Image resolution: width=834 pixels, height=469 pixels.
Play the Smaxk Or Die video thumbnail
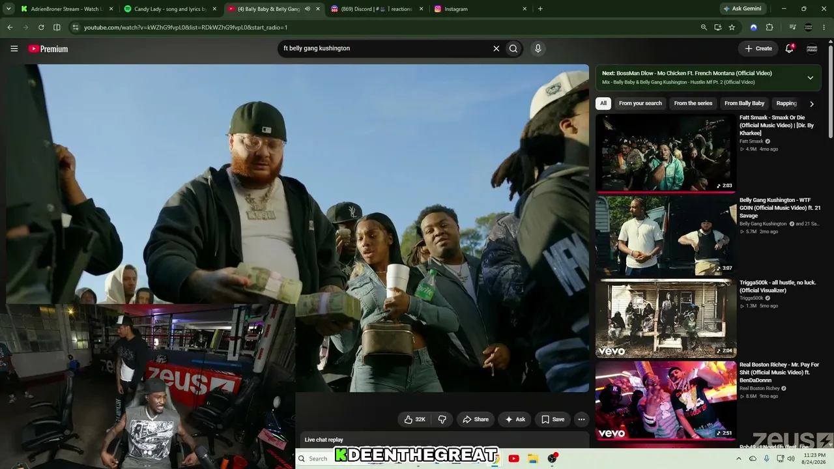(666, 154)
